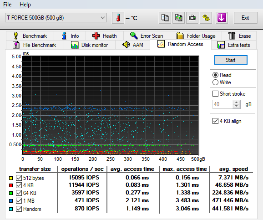Screen dimensions: 263x220
Task: Enable the Short stroke checkbox
Action: click(x=215, y=93)
